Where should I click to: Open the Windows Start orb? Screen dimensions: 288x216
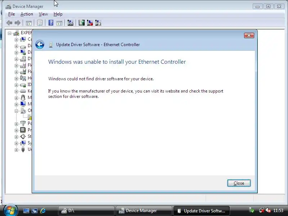(x=10, y=210)
